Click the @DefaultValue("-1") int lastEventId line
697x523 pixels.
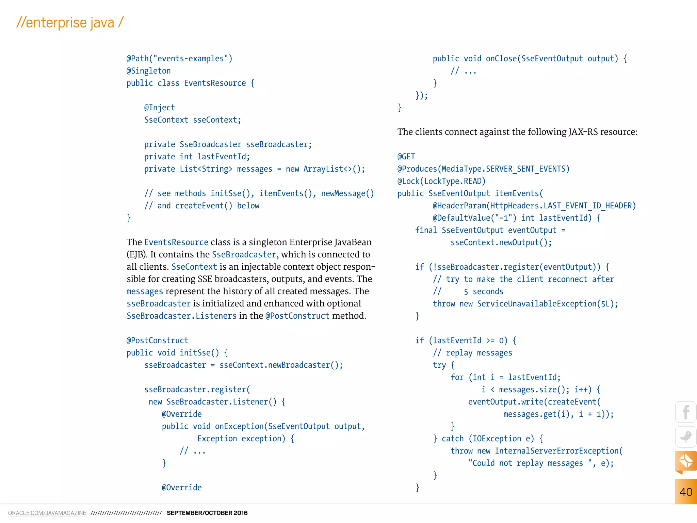click(x=517, y=218)
